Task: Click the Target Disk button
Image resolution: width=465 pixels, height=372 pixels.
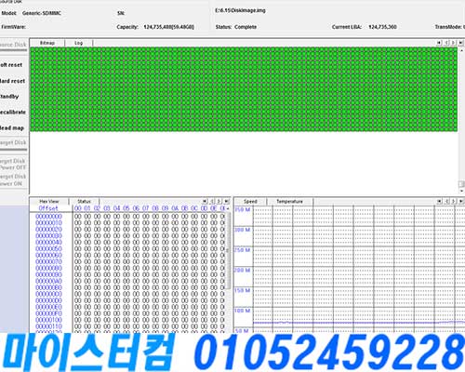Action: (x=13, y=142)
